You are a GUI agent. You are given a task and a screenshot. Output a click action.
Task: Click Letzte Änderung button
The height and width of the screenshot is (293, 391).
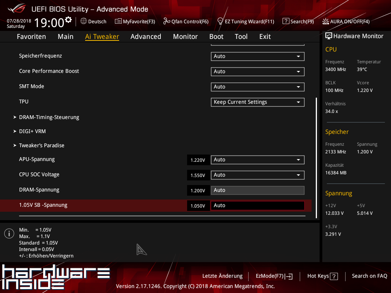coord(223,276)
